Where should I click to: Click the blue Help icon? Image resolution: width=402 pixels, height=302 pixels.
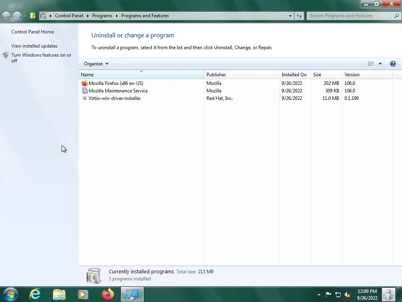pos(393,64)
